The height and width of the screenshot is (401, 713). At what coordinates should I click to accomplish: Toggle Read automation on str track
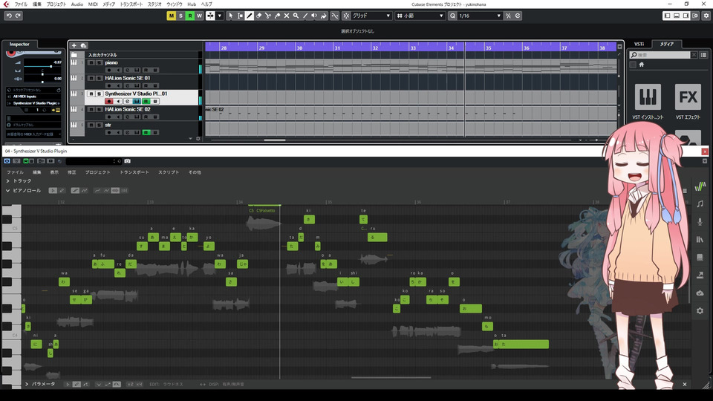[146, 132]
